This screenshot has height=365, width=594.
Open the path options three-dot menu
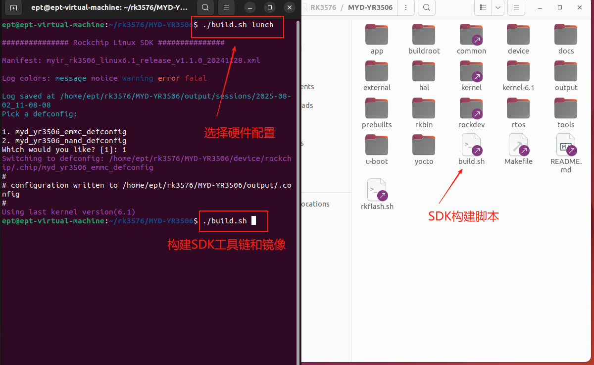click(x=406, y=8)
